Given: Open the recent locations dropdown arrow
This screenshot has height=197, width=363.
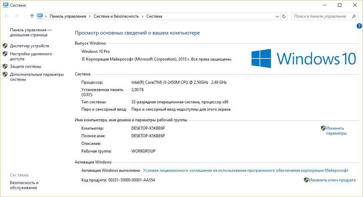Looking at the screenshot, I should pyautogui.click(x=25, y=16).
